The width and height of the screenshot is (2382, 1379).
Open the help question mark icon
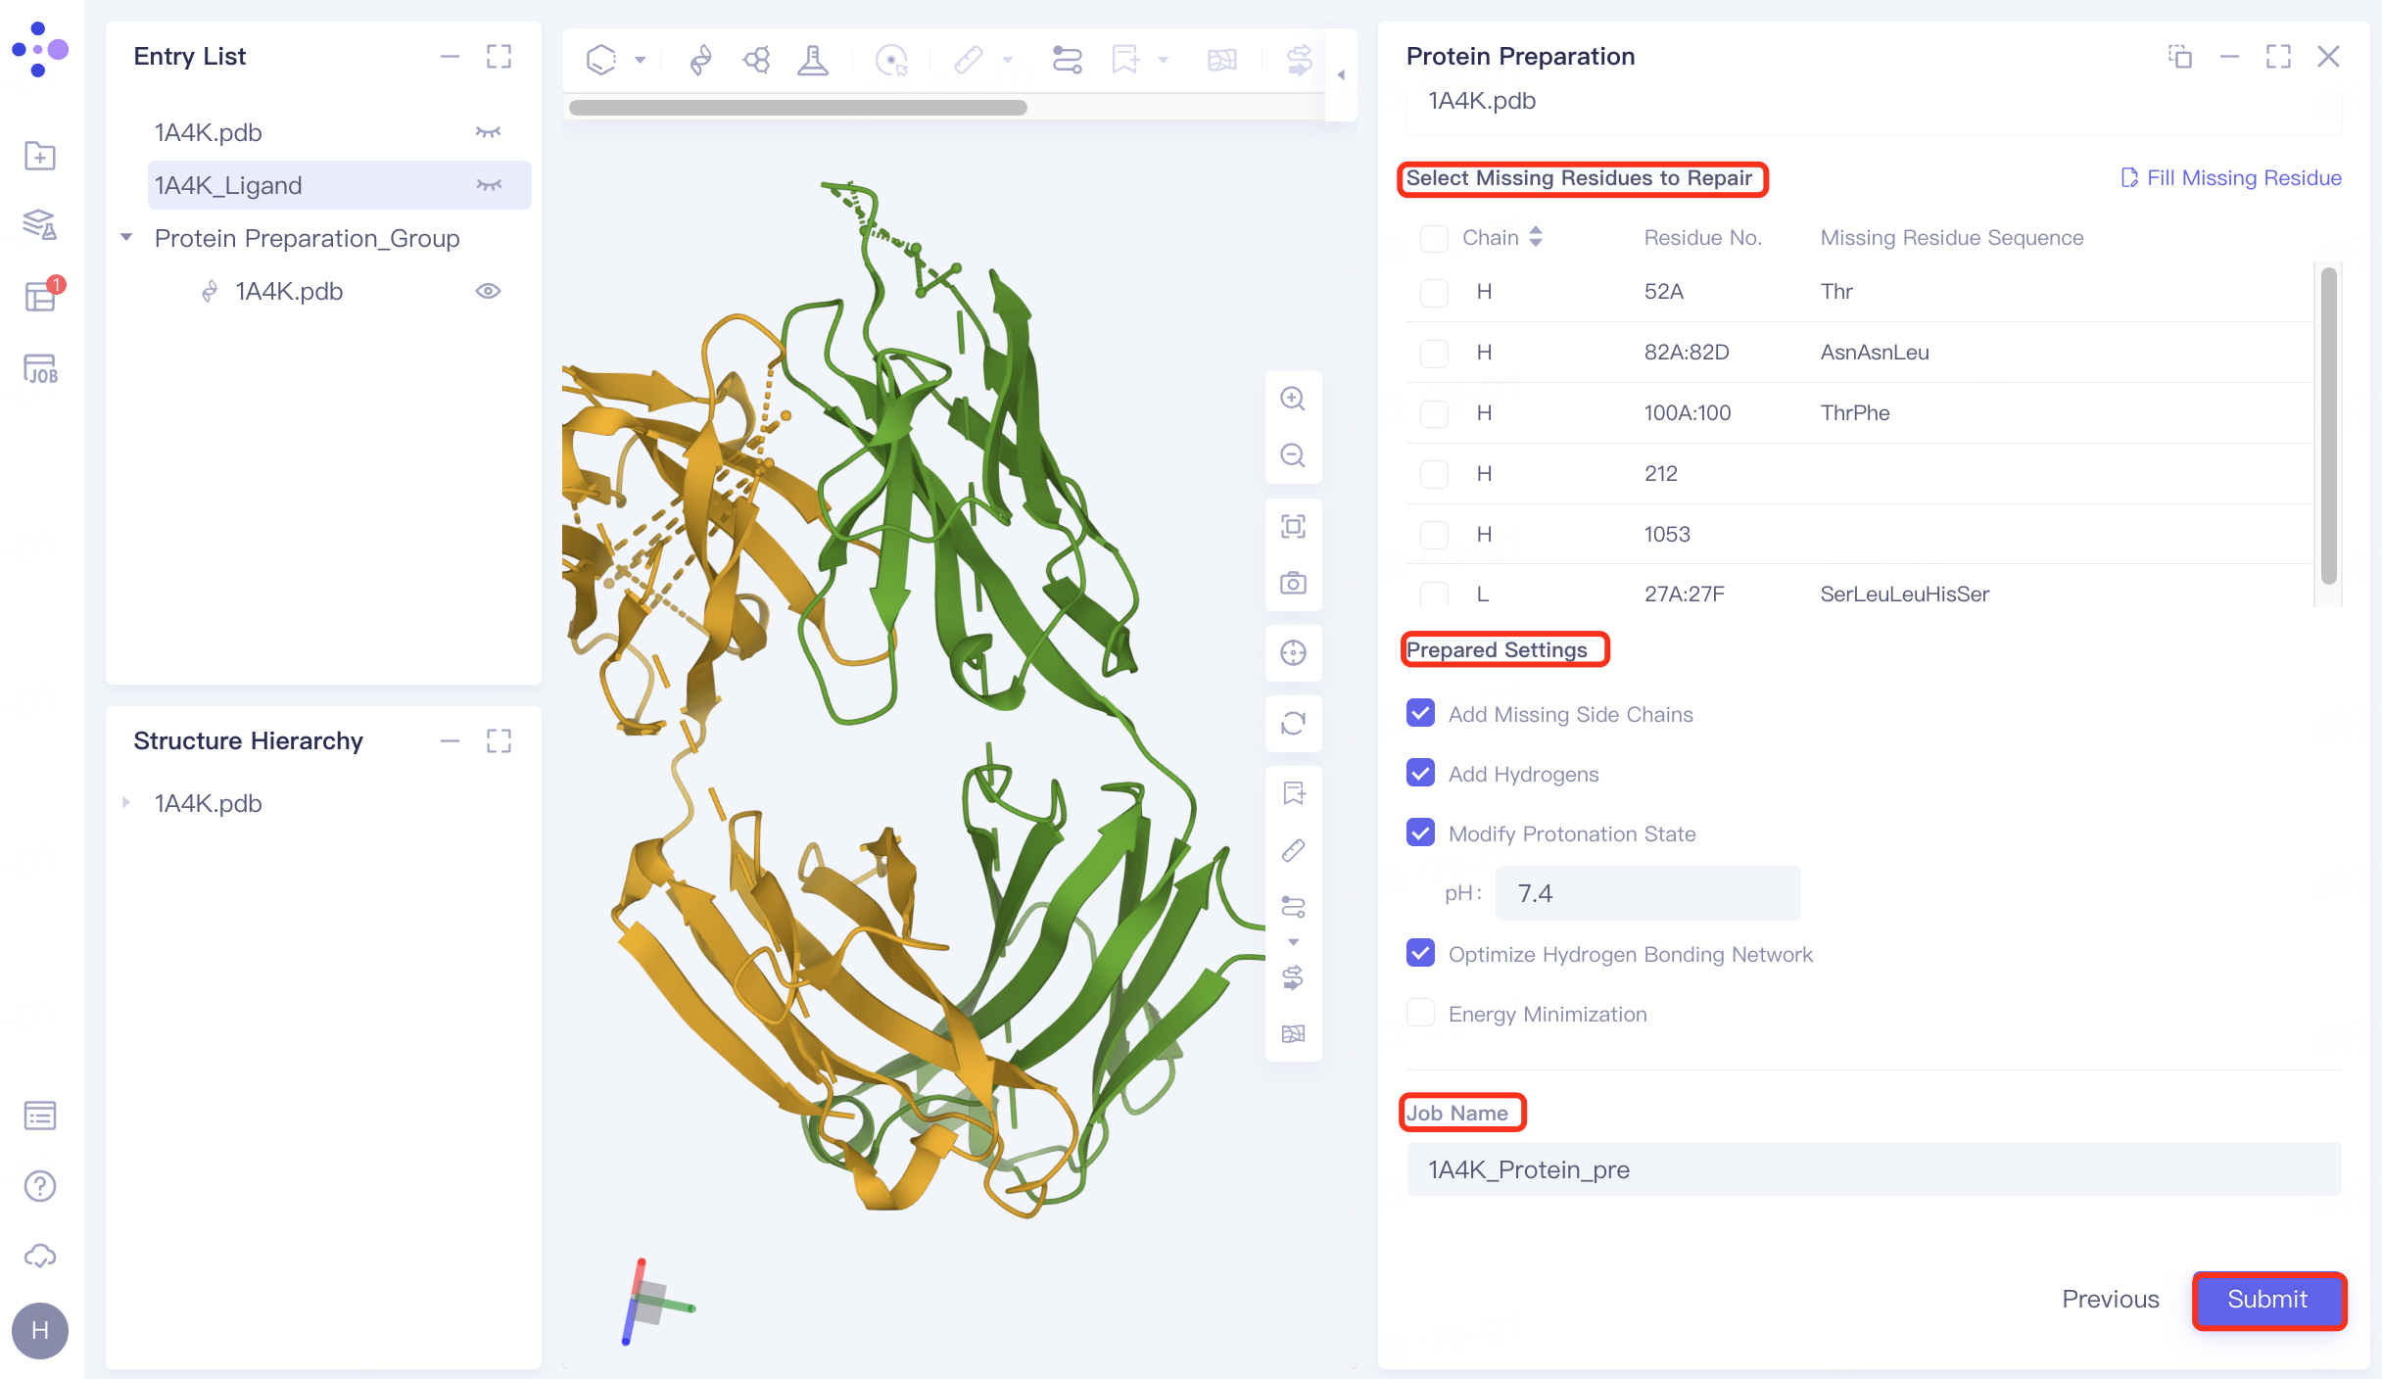click(40, 1186)
